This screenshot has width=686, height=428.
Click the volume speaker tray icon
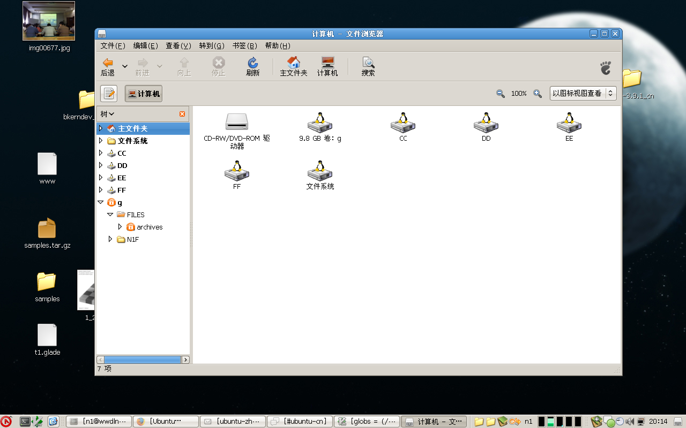coord(630,422)
